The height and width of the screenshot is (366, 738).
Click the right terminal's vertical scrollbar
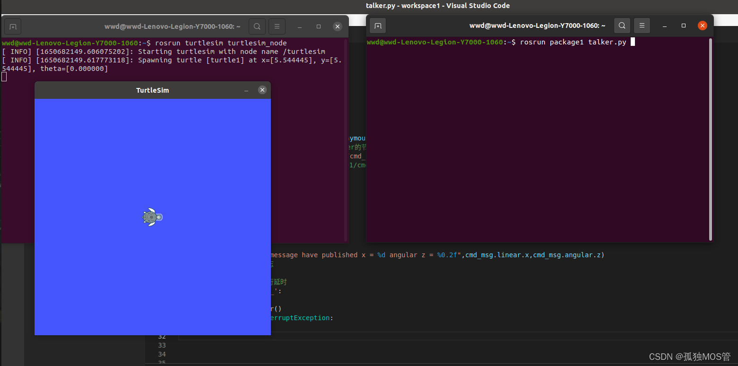point(710,139)
